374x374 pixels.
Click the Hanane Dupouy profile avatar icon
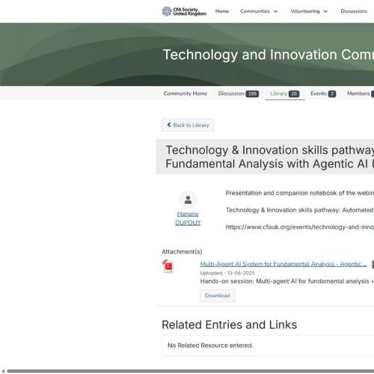coord(188,200)
